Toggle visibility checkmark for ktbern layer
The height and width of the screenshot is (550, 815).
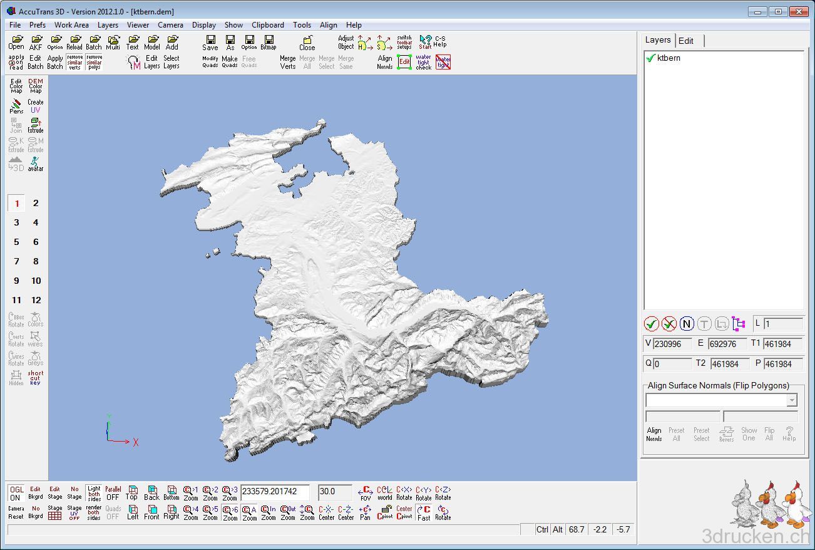tap(651, 58)
